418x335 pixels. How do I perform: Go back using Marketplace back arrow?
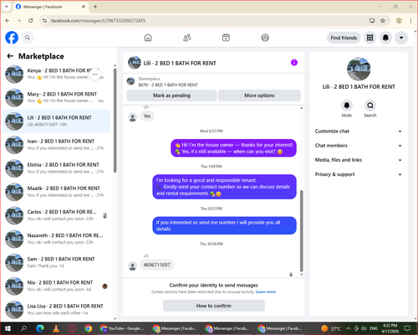click(x=10, y=56)
